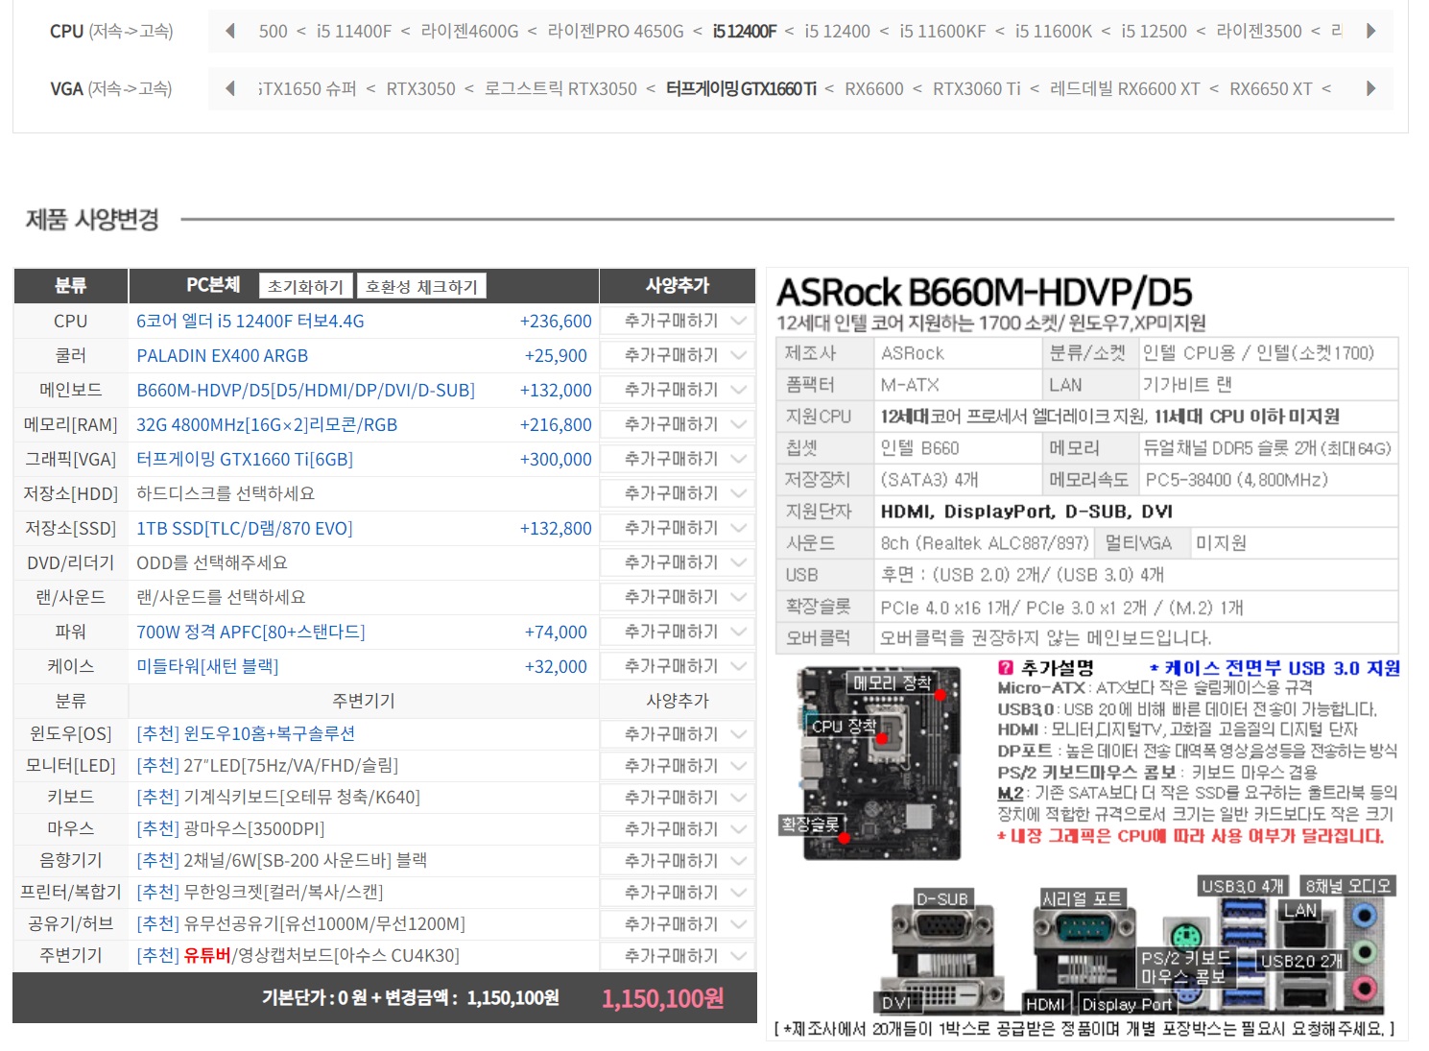Click B660M-HDVP/D5[D5/HDMI/DP/DVI/D-SUB] in the 메인보드 row
This screenshot has width=1429, height=1051.
tap(306, 391)
